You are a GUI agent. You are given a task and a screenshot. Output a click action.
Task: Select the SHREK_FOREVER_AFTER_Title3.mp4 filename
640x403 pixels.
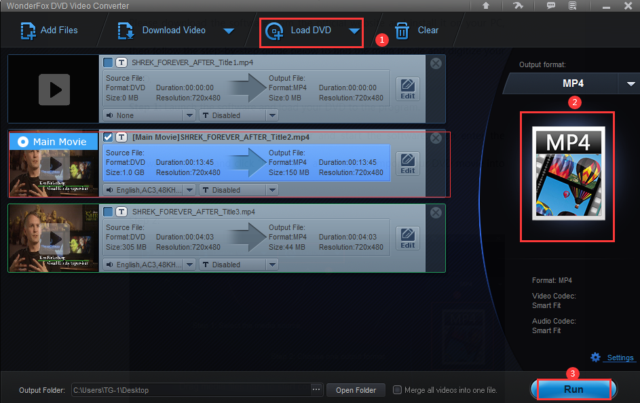tap(193, 212)
